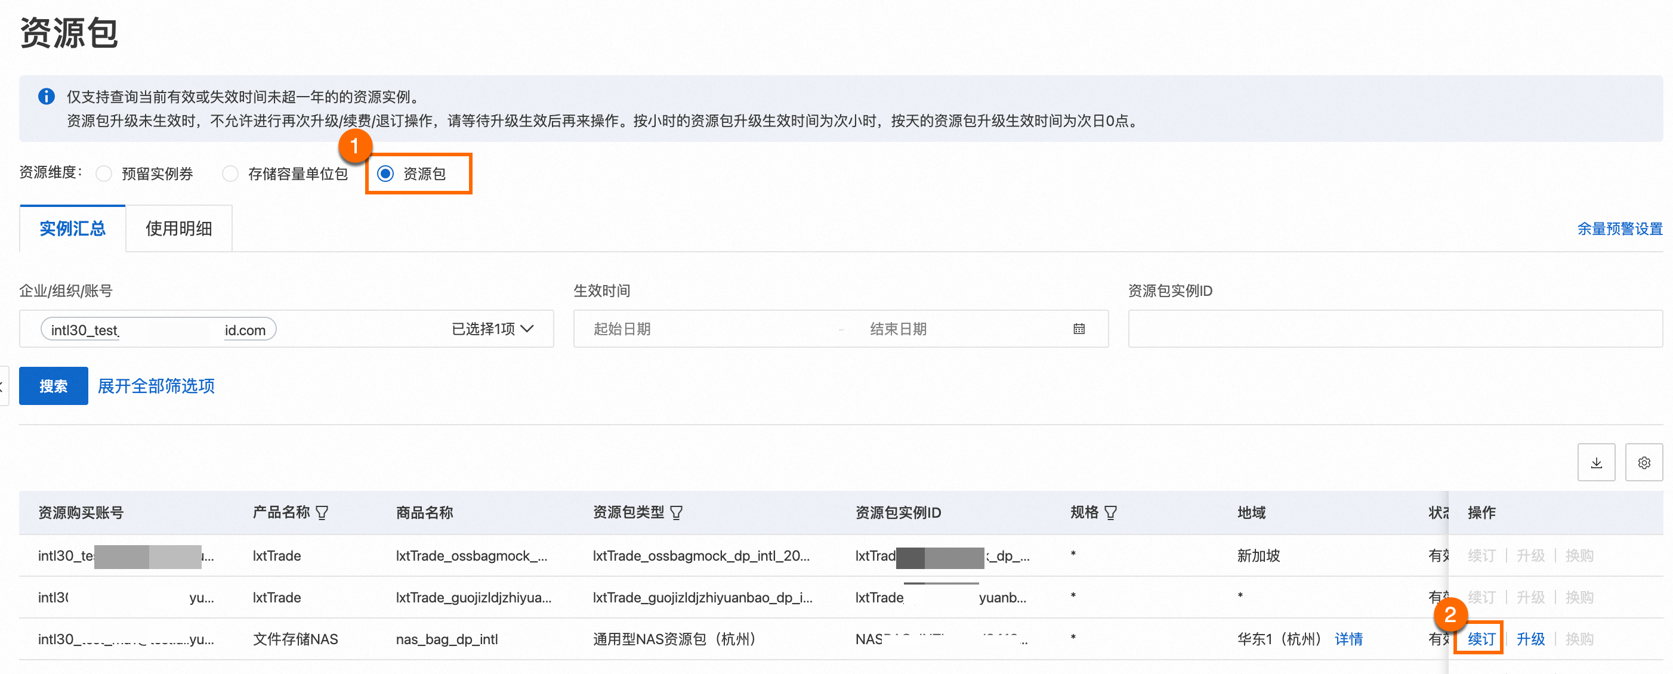Click the 资源包实例ID input field
This screenshot has height=674, width=1673.
coord(1394,329)
